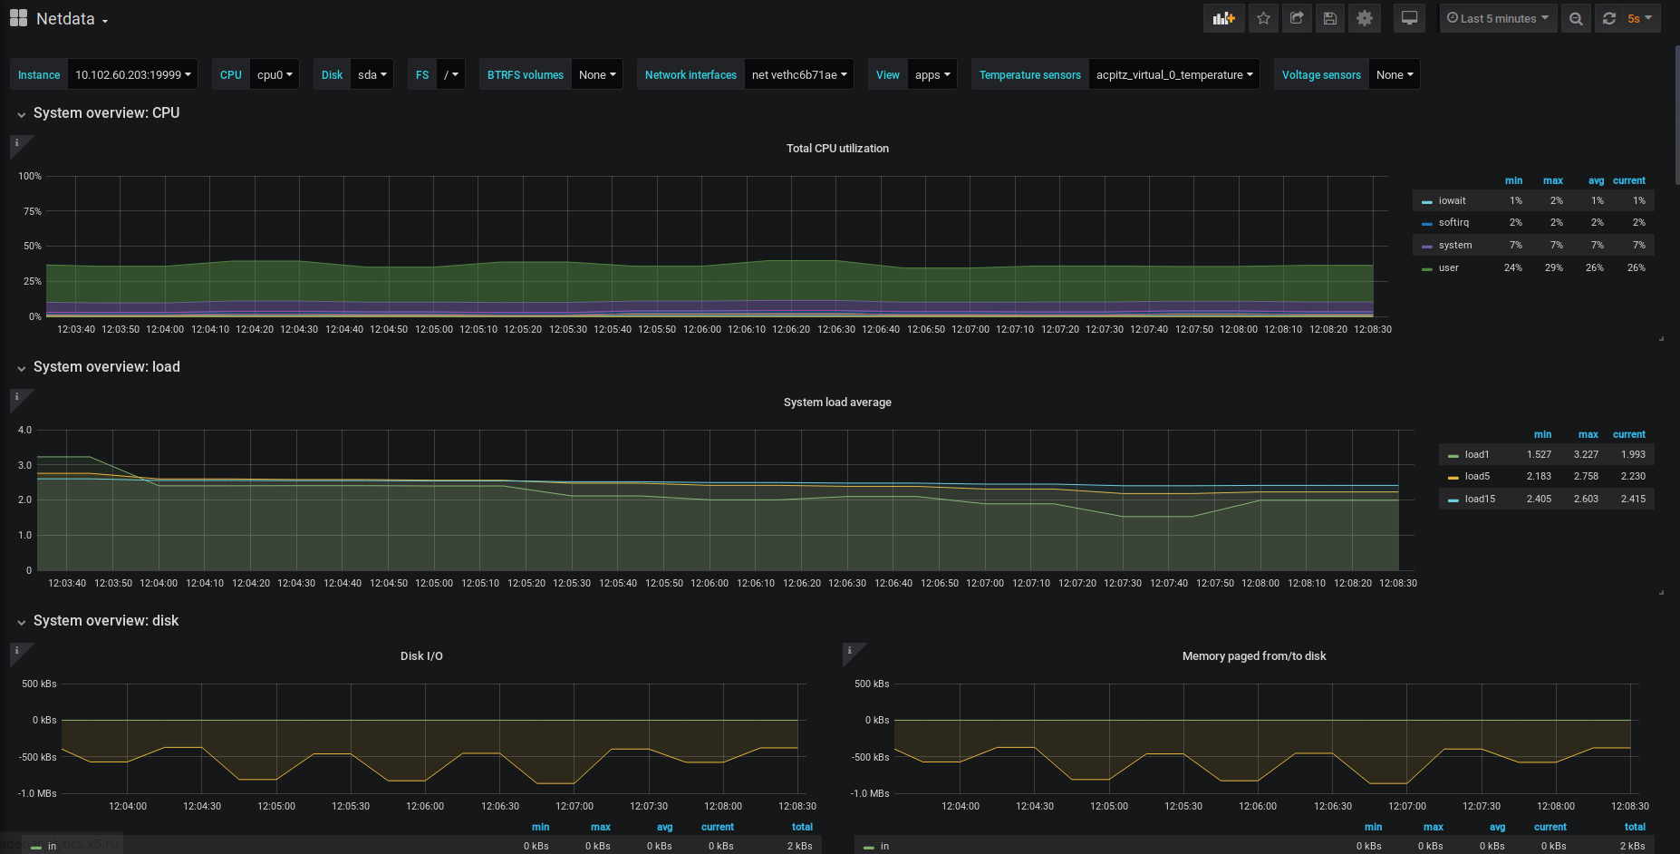The height and width of the screenshot is (854, 1680).
Task: Click the page vertical scrollbar
Action: click(x=1676, y=113)
